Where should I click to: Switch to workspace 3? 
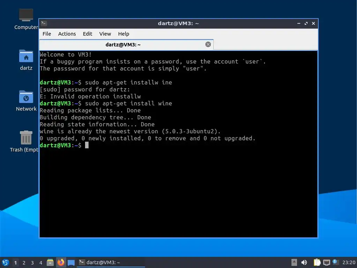(x=32, y=263)
